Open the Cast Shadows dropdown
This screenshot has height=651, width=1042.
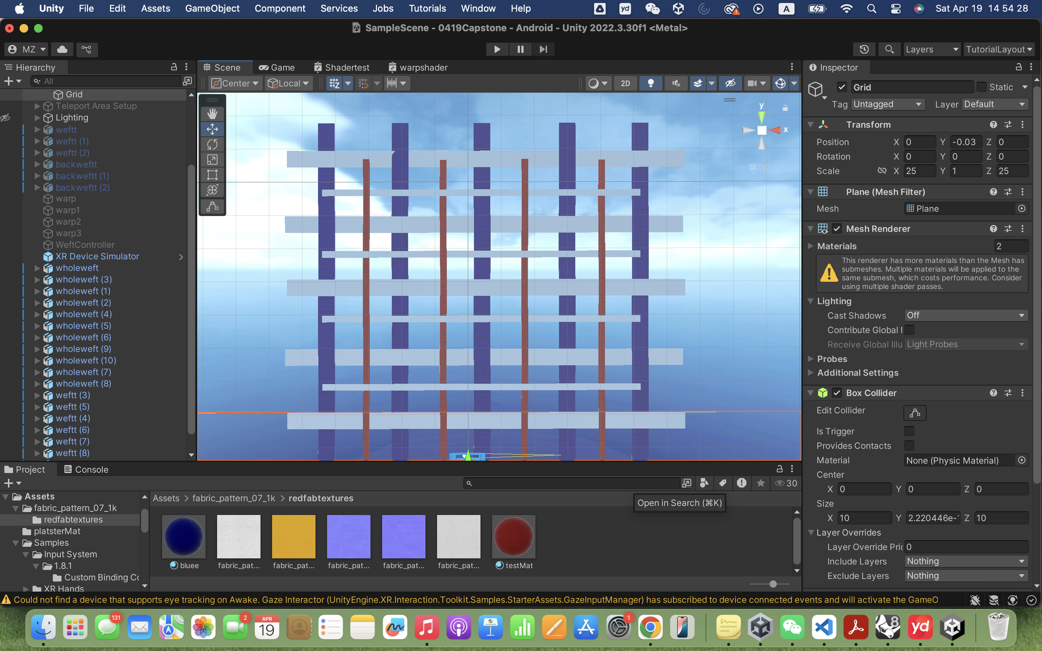965,316
